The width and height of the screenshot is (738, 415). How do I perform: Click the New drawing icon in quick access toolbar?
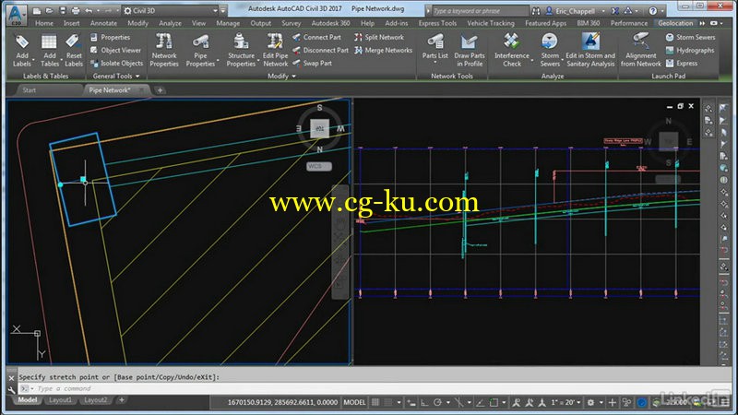click(37, 10)
